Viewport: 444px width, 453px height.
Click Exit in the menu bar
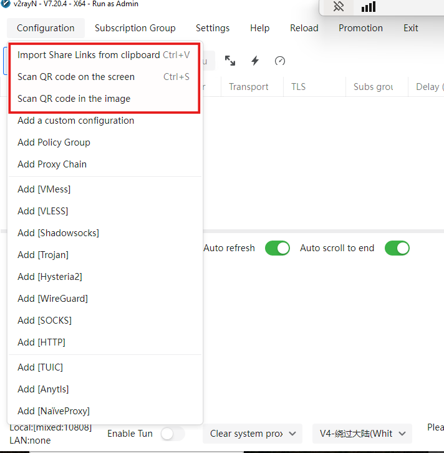tap(410, 28)
